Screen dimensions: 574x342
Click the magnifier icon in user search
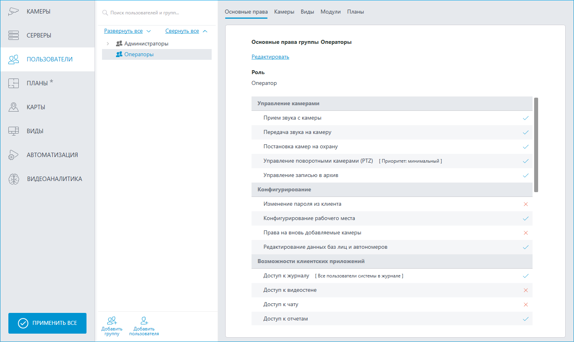105,13
